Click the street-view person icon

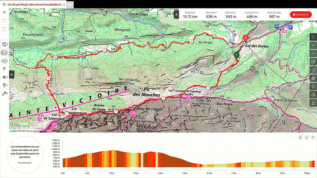tap(313, 103)
